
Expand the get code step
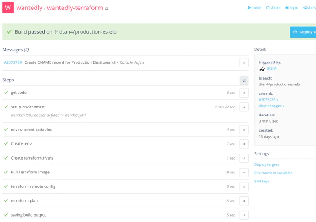244,93
